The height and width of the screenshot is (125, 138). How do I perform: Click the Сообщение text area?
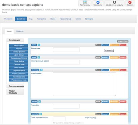[x=84, y=84]
